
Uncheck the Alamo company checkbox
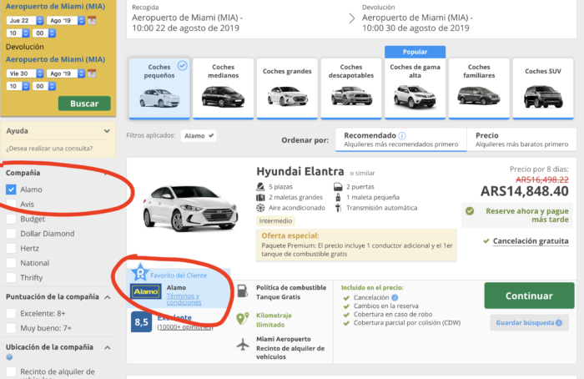point(11,189)
